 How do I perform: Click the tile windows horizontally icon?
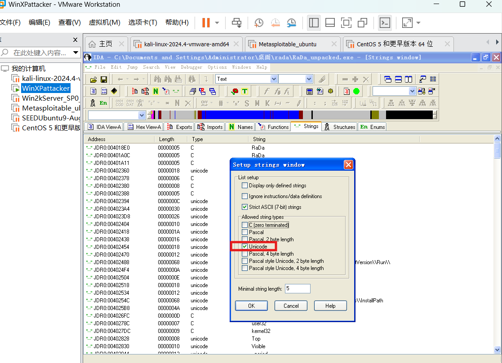(398, 80)
